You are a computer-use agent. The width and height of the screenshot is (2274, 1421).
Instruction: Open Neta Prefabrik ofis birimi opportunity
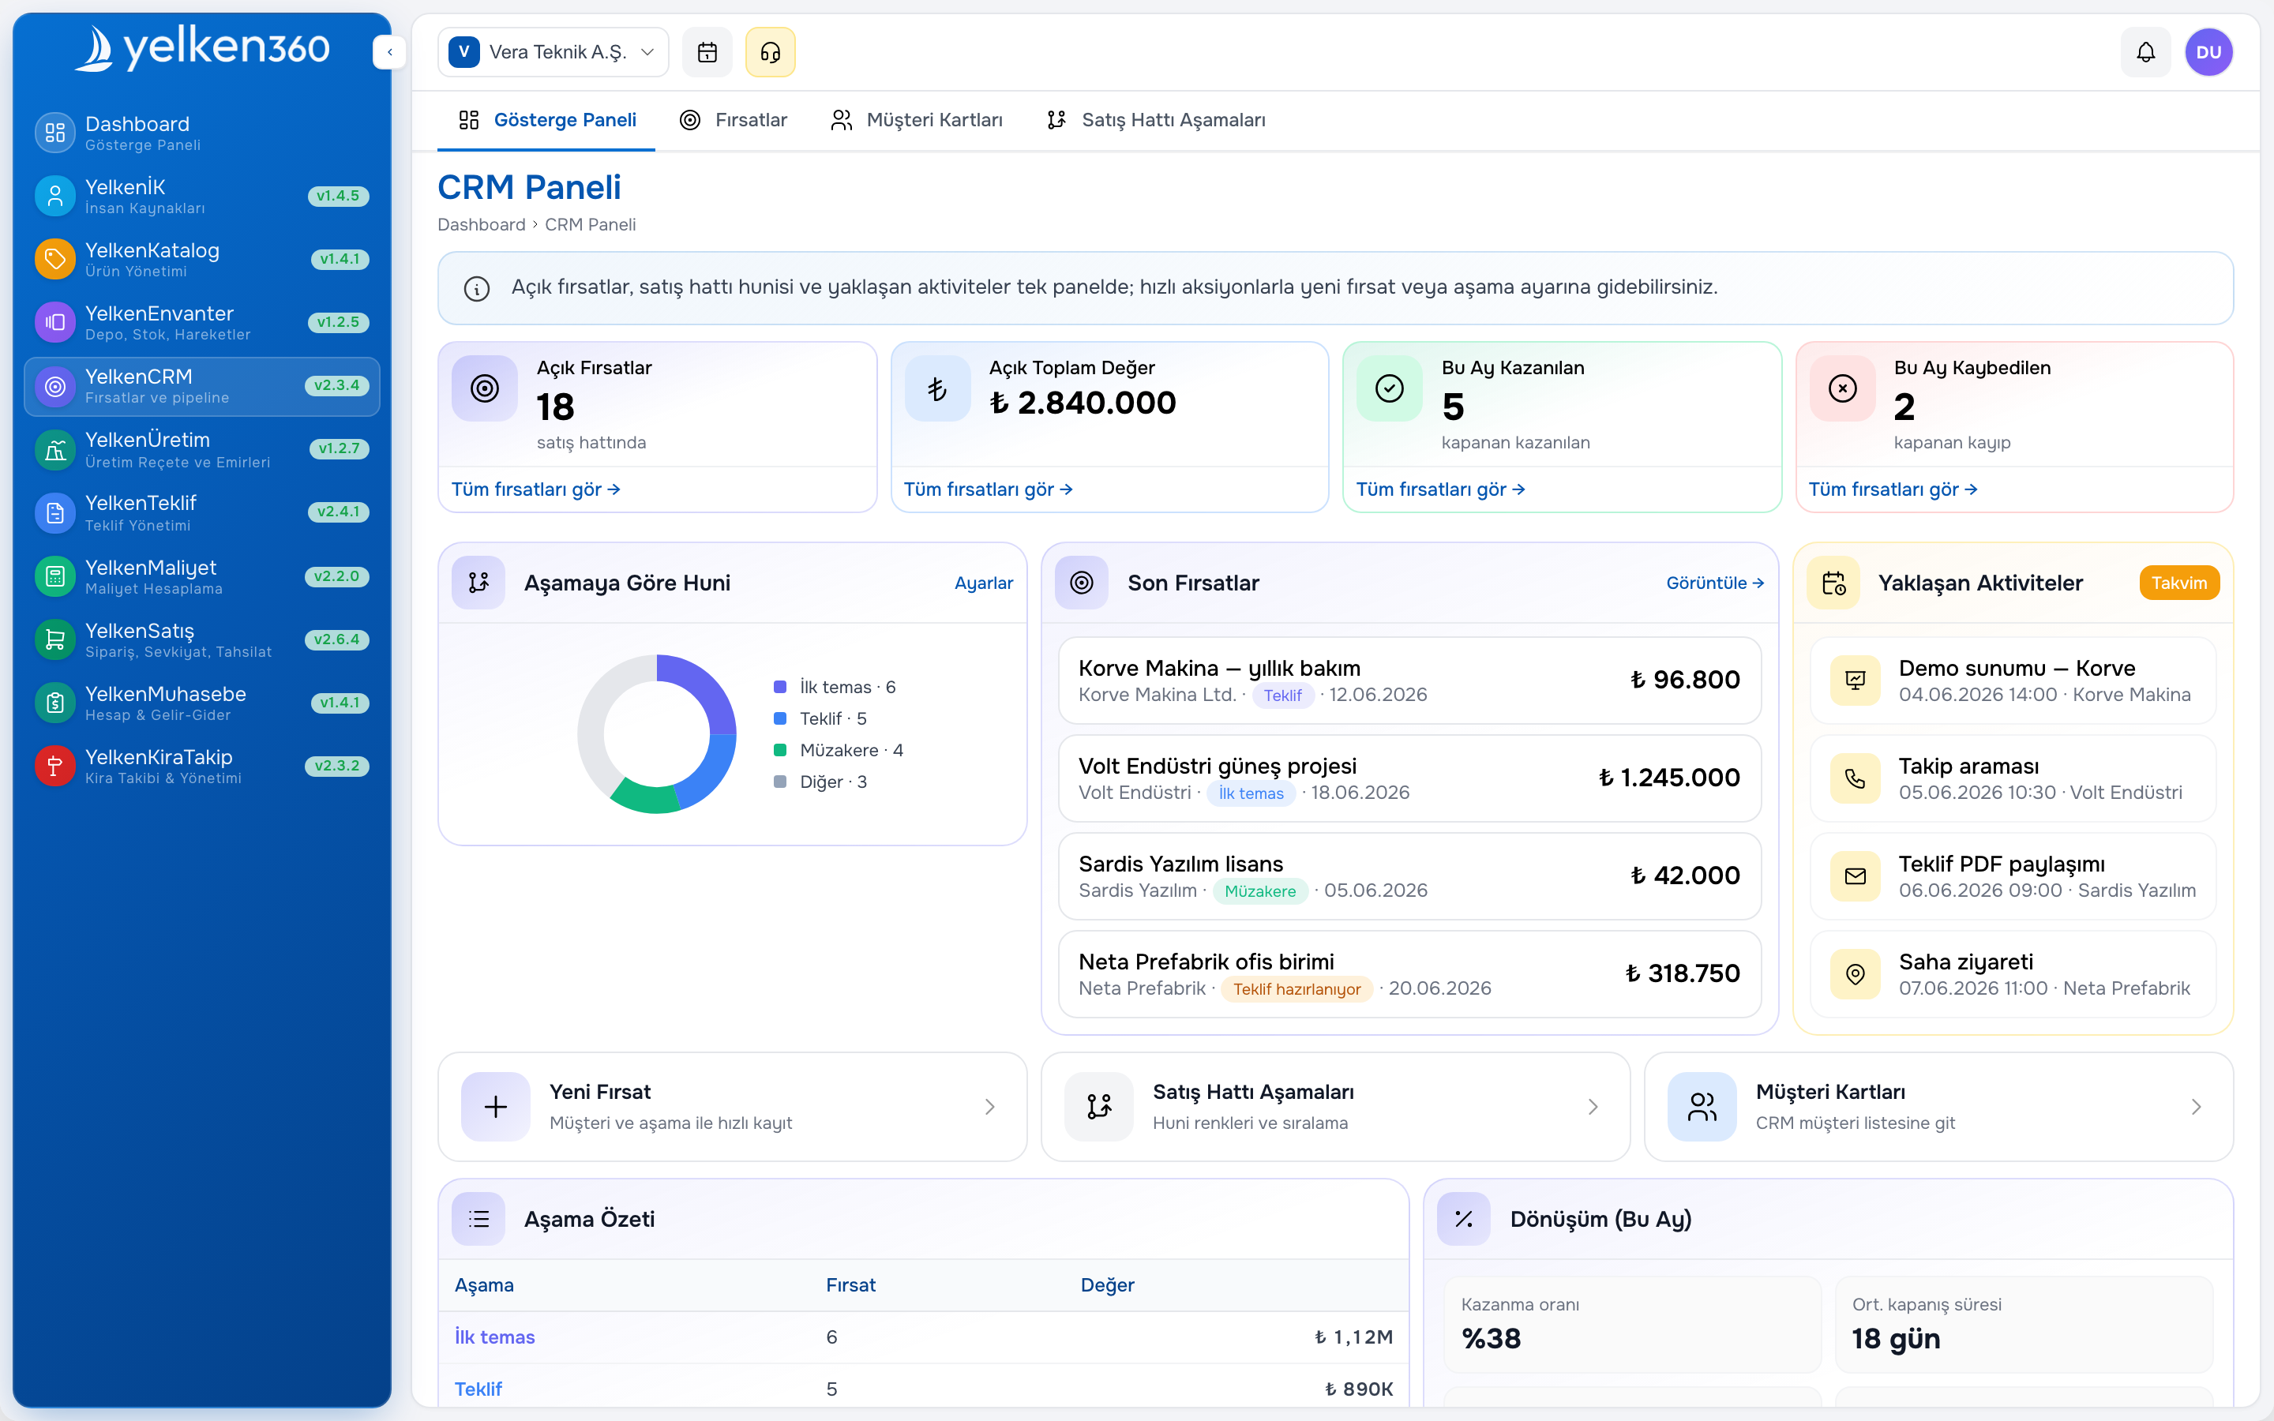(1409, 973)
